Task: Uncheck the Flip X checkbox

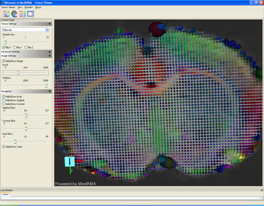Action: click(4, 47)
